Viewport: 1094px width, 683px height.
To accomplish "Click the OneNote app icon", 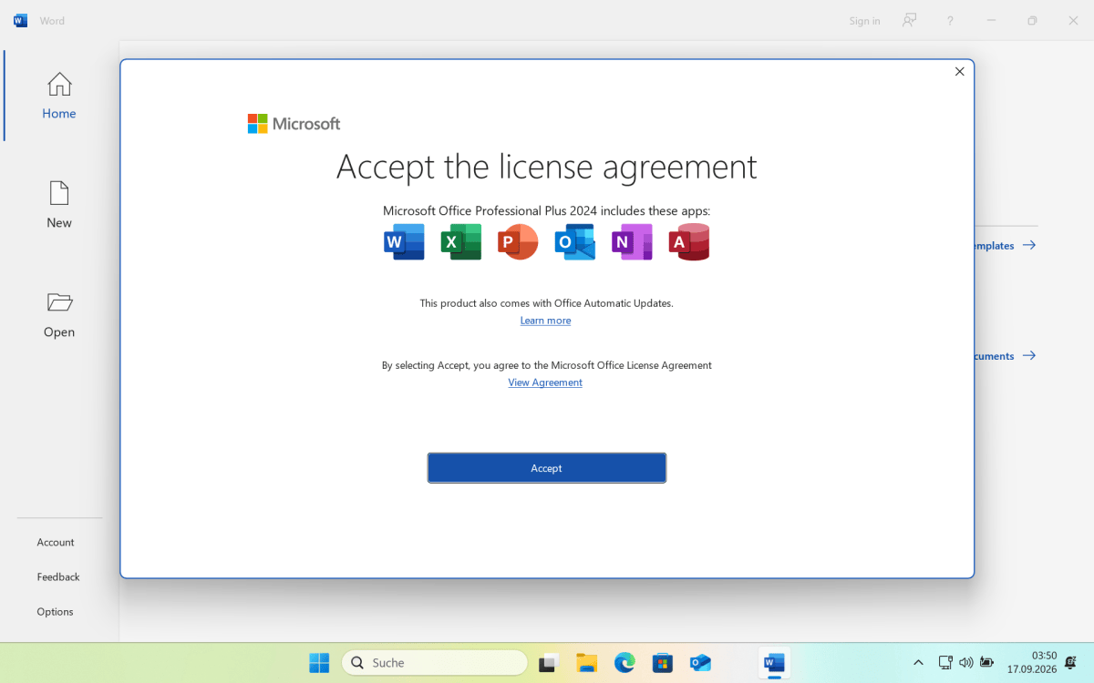I will [x=632, y=242].
